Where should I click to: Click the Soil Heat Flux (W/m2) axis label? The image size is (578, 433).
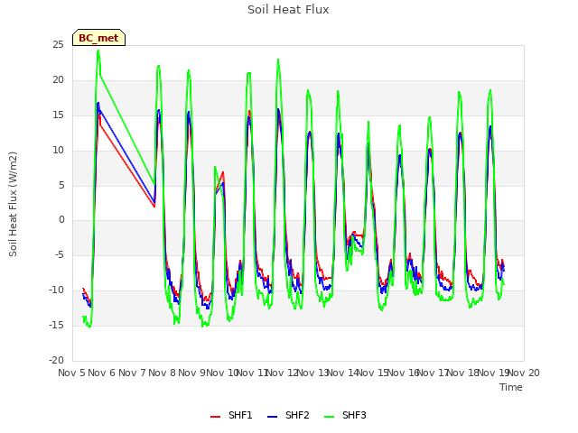coord(13,204)
